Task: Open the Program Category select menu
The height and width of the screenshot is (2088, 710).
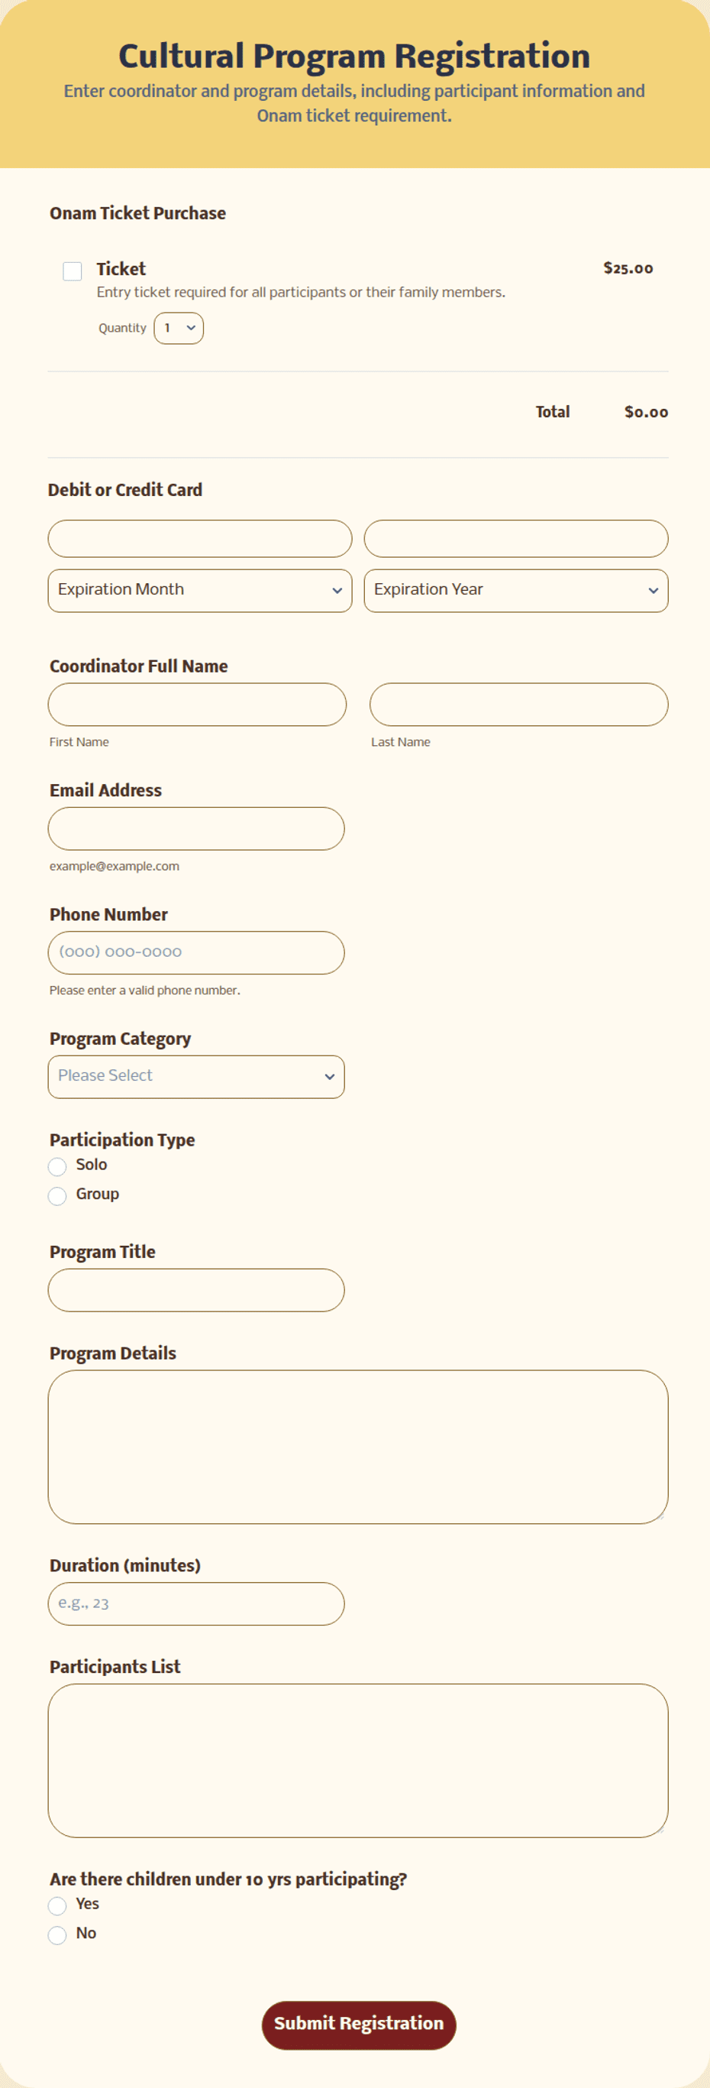Action: (x=196, y=1076)
